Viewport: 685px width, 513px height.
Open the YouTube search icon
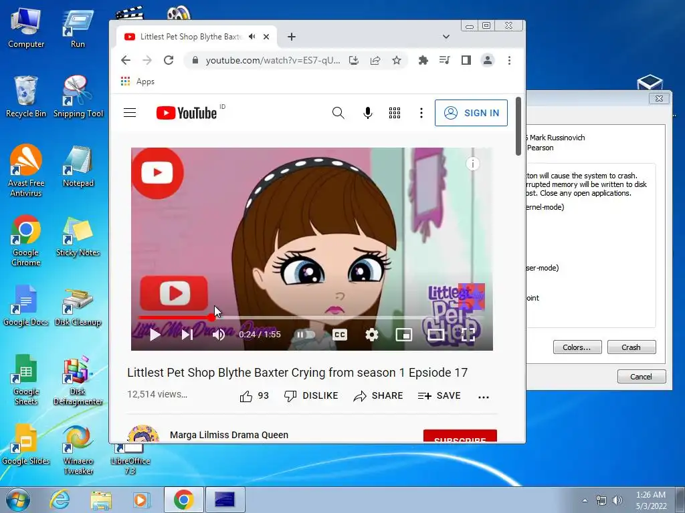coord(338,113)
